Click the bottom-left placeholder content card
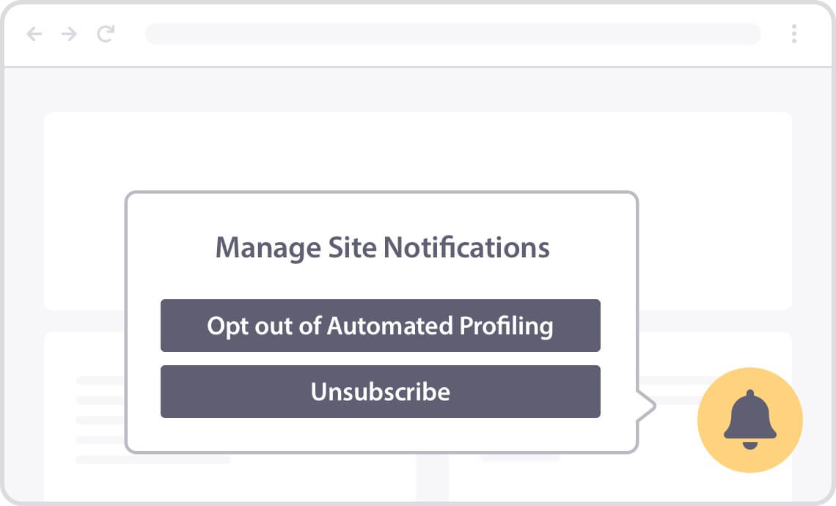Viewport: 836px width, 506px height. pos(84,416)
